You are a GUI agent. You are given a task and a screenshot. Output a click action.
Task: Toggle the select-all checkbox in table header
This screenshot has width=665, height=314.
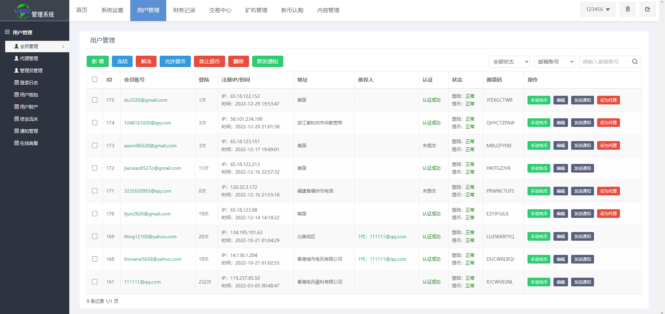point(95,80)
